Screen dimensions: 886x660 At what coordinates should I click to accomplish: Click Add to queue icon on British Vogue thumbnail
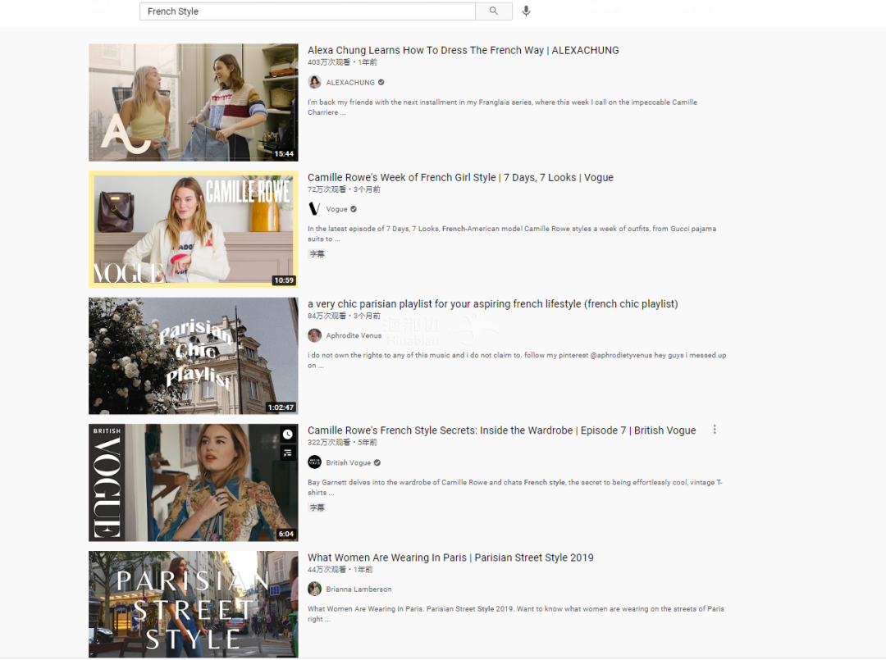(288, 453)
